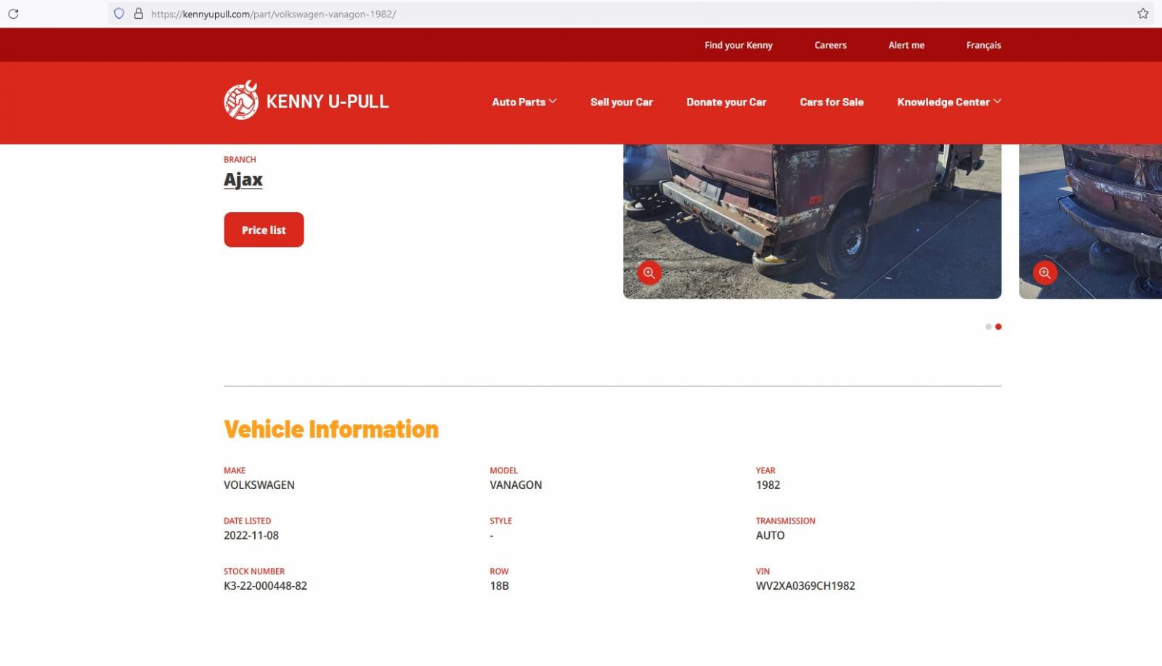Click the transmission value AUTO
Viewport: 1162px width, 666px height.
[770, 535]
